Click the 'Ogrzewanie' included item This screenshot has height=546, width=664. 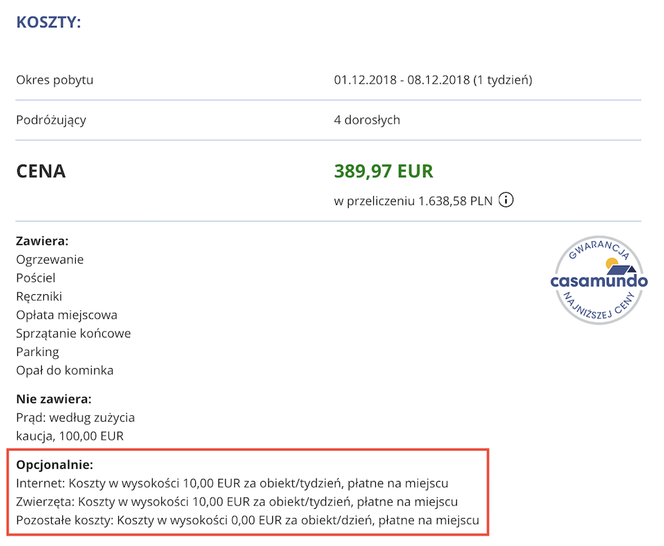point(50,259)
